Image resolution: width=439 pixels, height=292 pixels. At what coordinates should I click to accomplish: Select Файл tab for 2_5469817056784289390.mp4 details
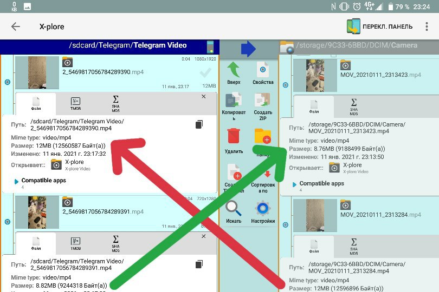[36, 104]
